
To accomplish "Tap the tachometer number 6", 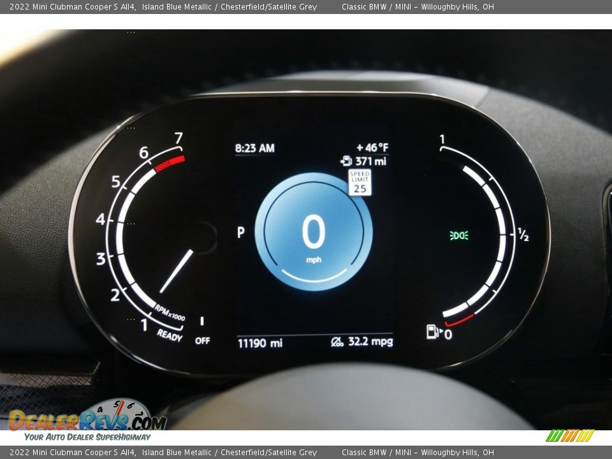I will pyautogui.click(x=144, y=152).
